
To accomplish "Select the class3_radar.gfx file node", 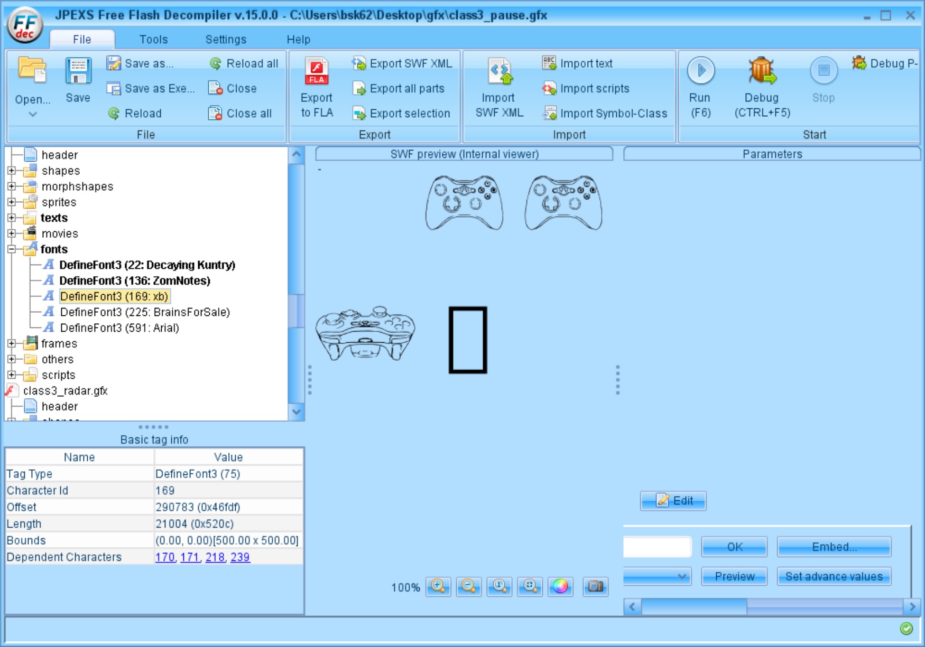I will pyautogui.click(x=65, y=391).
